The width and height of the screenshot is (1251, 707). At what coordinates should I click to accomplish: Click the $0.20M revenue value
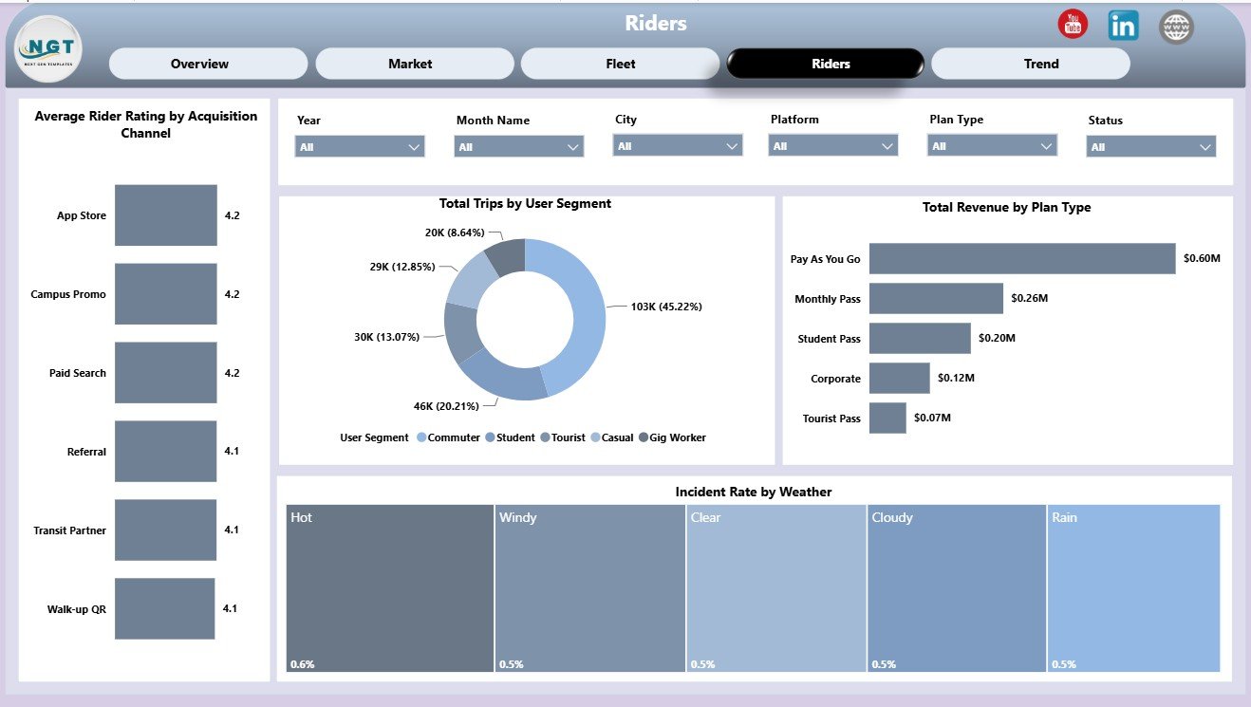point(997,338)
